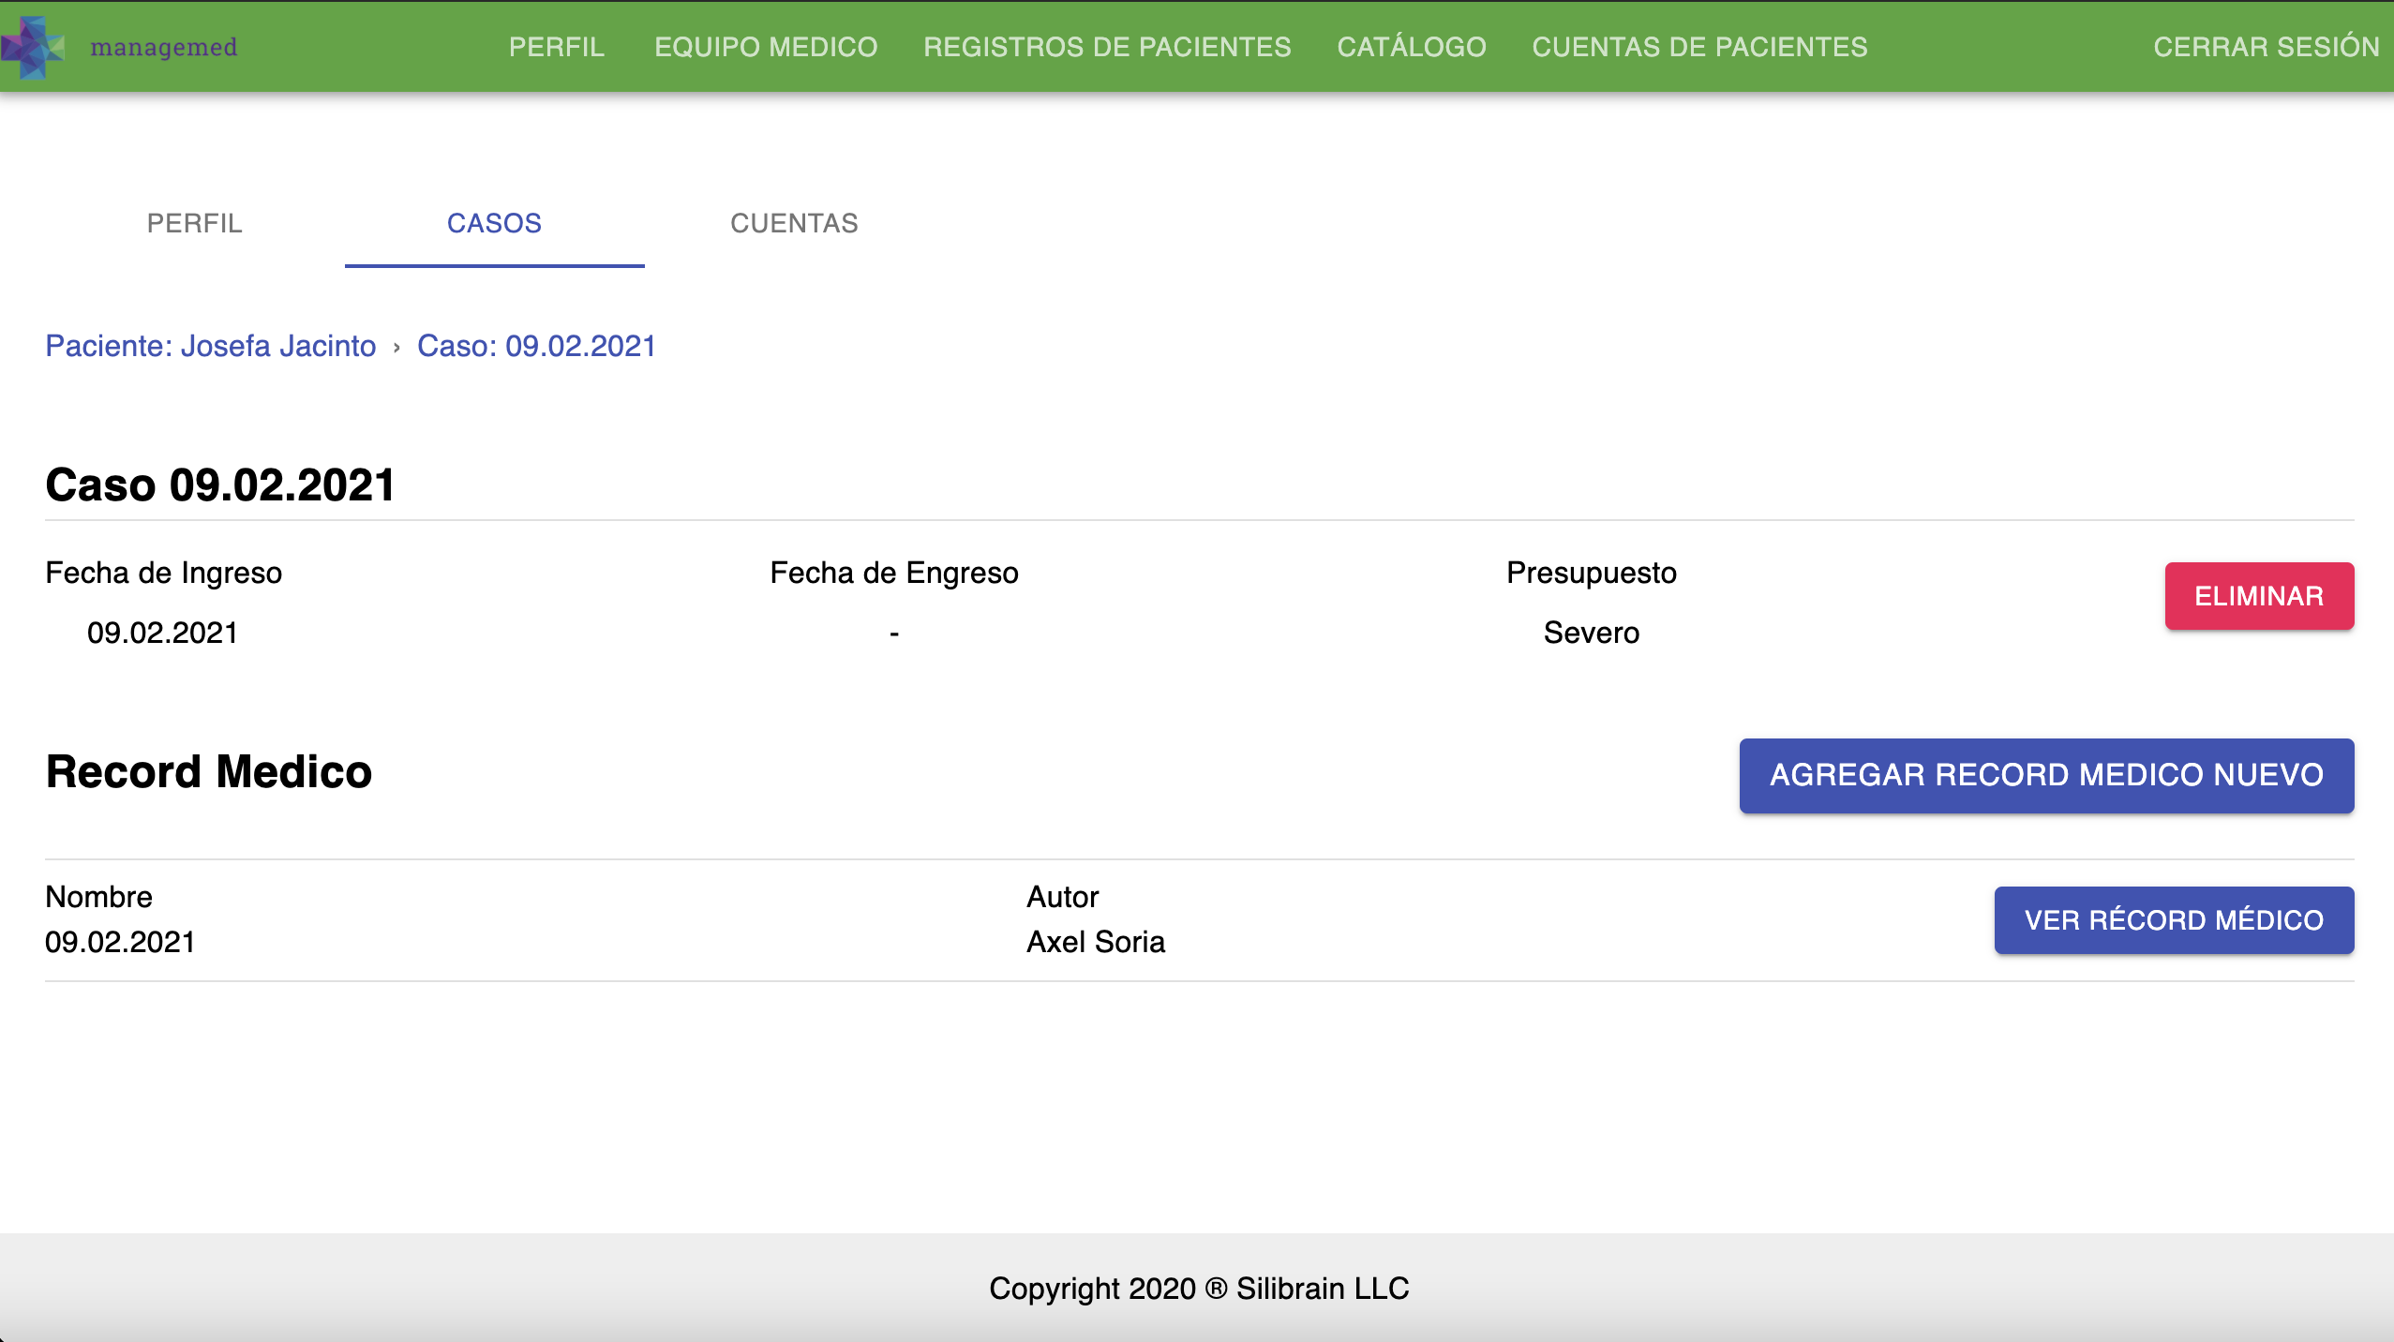Open VER RÉCORD MÉDICO for 09.02.2021
This screenshot has width=2394, height=1342.
tap(2174, 920)
